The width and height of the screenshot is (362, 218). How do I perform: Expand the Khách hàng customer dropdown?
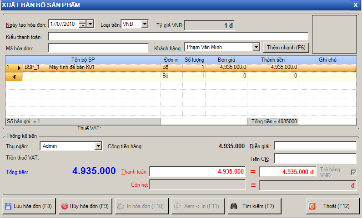[256, 47]
